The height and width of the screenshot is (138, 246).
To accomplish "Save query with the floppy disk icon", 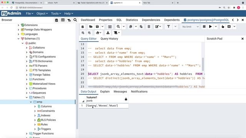I will (x=97, y=27).
